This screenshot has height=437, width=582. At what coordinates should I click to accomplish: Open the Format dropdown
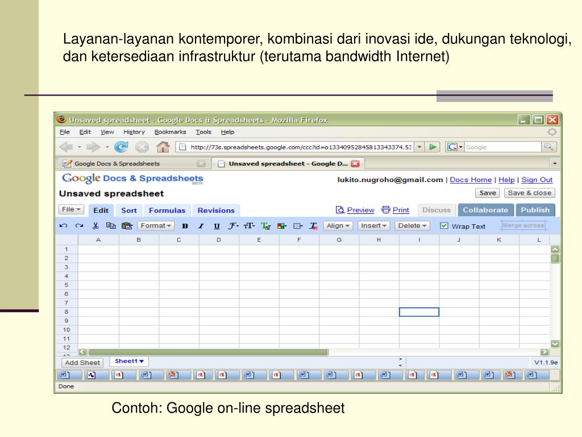156,225
